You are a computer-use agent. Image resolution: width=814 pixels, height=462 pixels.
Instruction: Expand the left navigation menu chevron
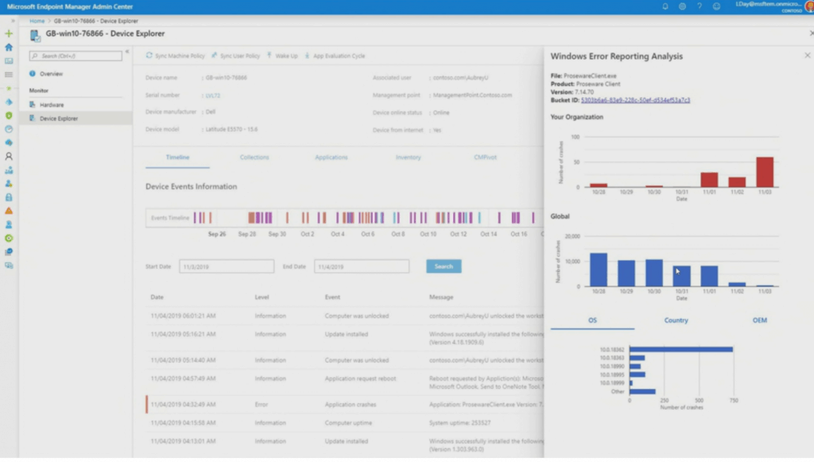tap(13, 21)
